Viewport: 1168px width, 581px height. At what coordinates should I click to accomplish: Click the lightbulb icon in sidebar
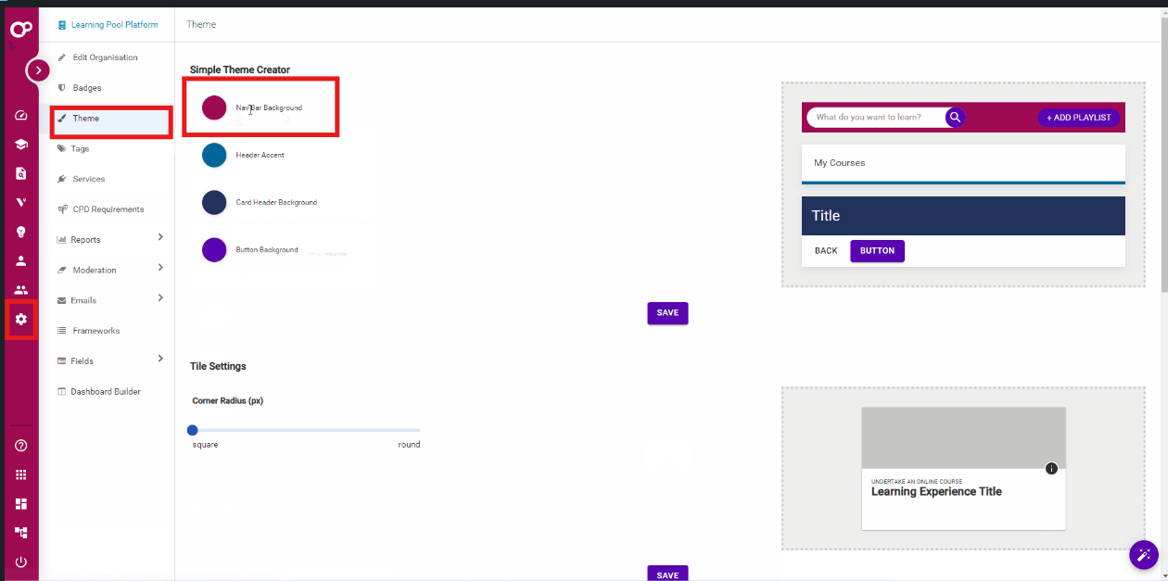[x=20, y=232]
